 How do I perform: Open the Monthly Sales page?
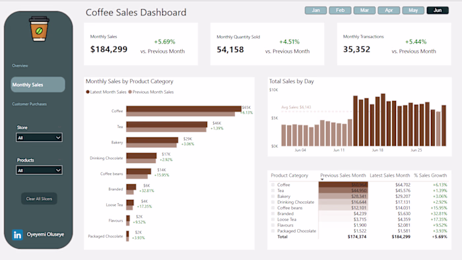38,84
